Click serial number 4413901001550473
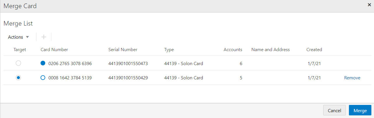Image resolution: width=374 pixels, height=118 pixels. click(x=128, y=63)
